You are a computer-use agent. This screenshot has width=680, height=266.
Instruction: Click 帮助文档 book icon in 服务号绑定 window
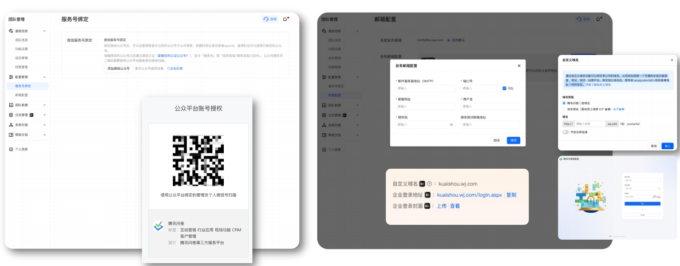11,135
